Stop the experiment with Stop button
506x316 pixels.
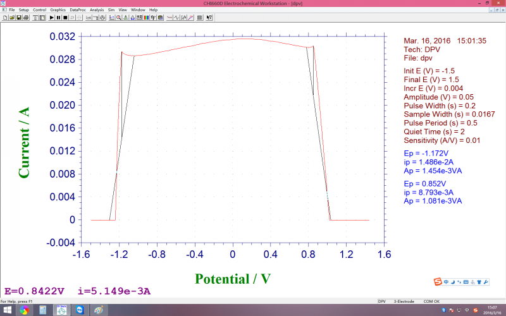[x=65, y=18]
